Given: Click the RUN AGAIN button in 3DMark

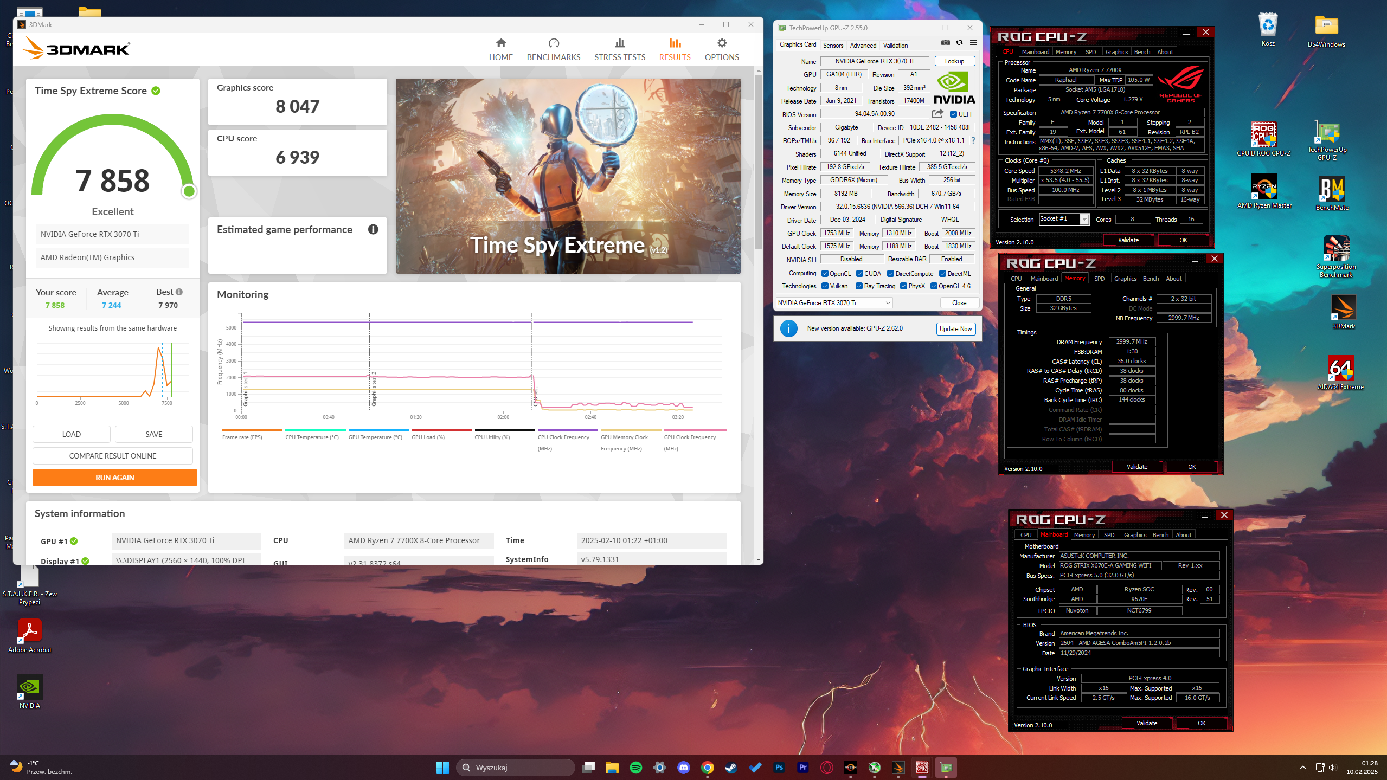Looking at the screenshot, I should (114, 478).
